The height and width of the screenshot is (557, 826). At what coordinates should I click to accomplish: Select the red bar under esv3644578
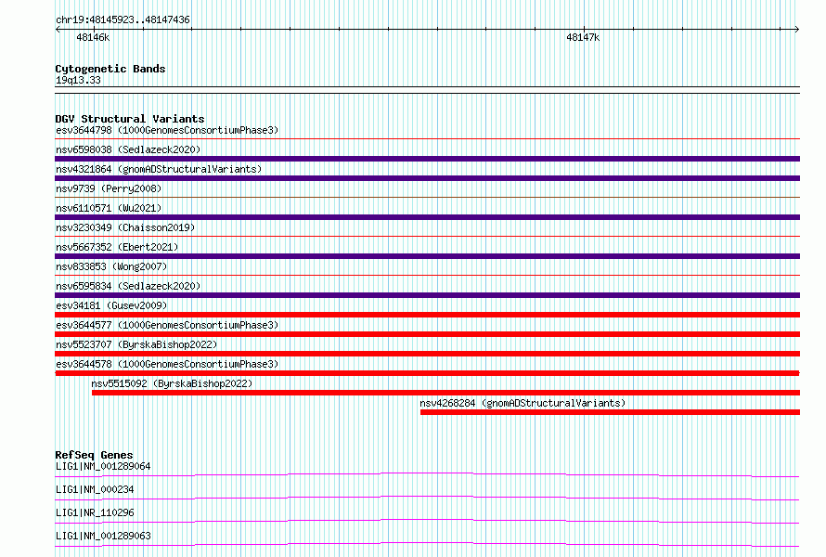click(427, 373)
